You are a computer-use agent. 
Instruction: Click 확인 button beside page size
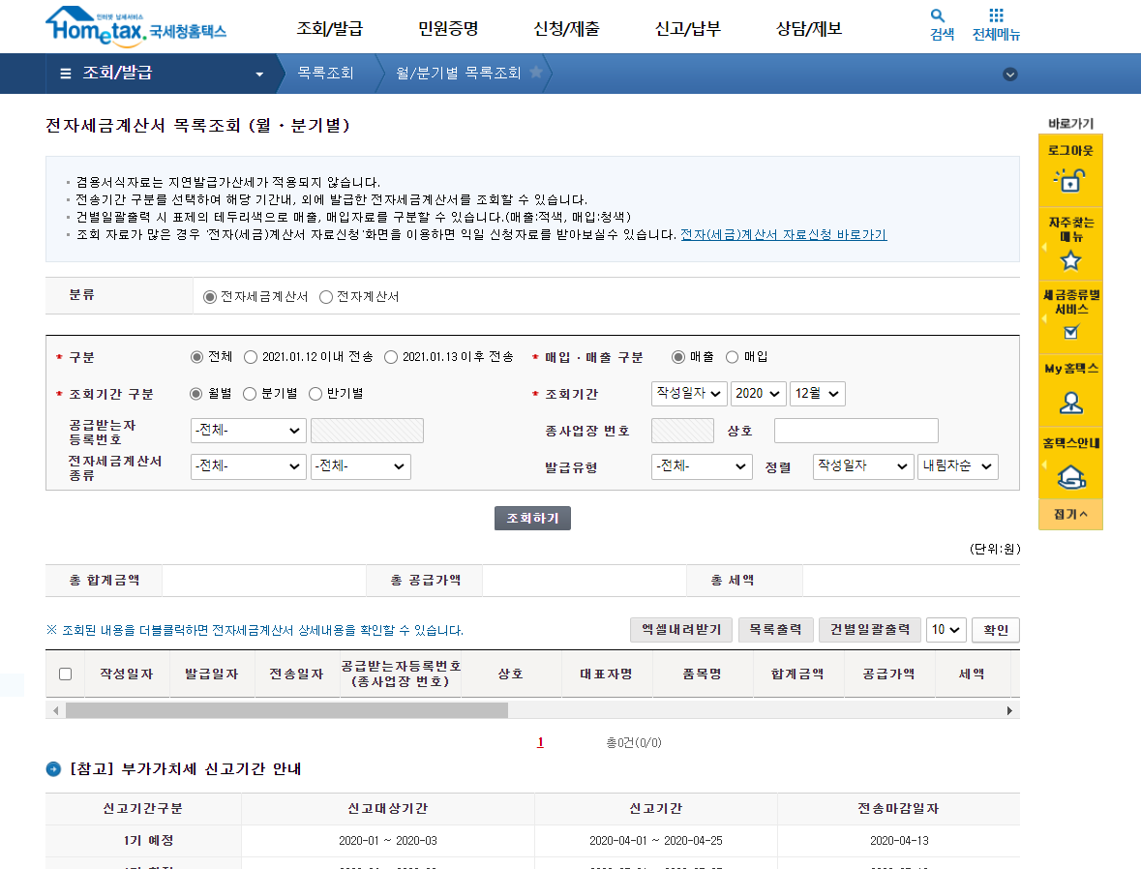click(x=996, y=630)
